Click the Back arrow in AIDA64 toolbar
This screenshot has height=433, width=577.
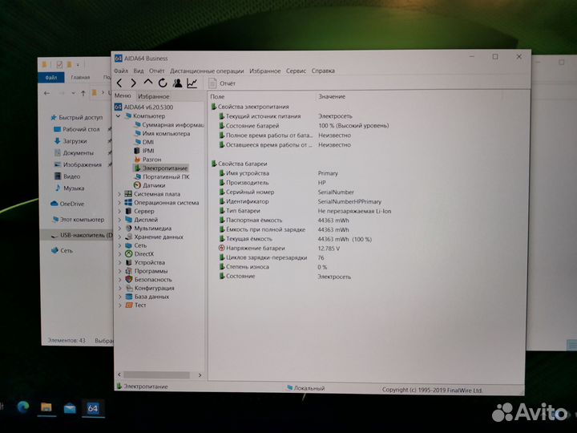pyautogui.click(x=119, y=83)
